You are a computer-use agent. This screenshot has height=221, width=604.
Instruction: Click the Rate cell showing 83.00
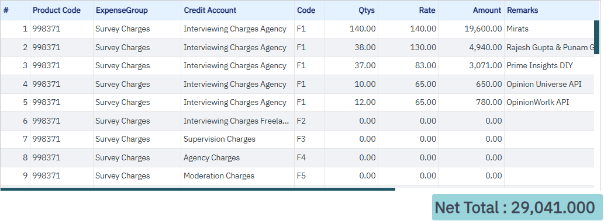(408, 66)
